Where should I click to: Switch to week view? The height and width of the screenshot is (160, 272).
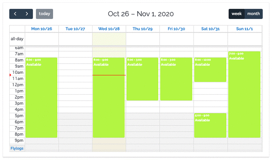pyautogui.click(x=237, y=14)
